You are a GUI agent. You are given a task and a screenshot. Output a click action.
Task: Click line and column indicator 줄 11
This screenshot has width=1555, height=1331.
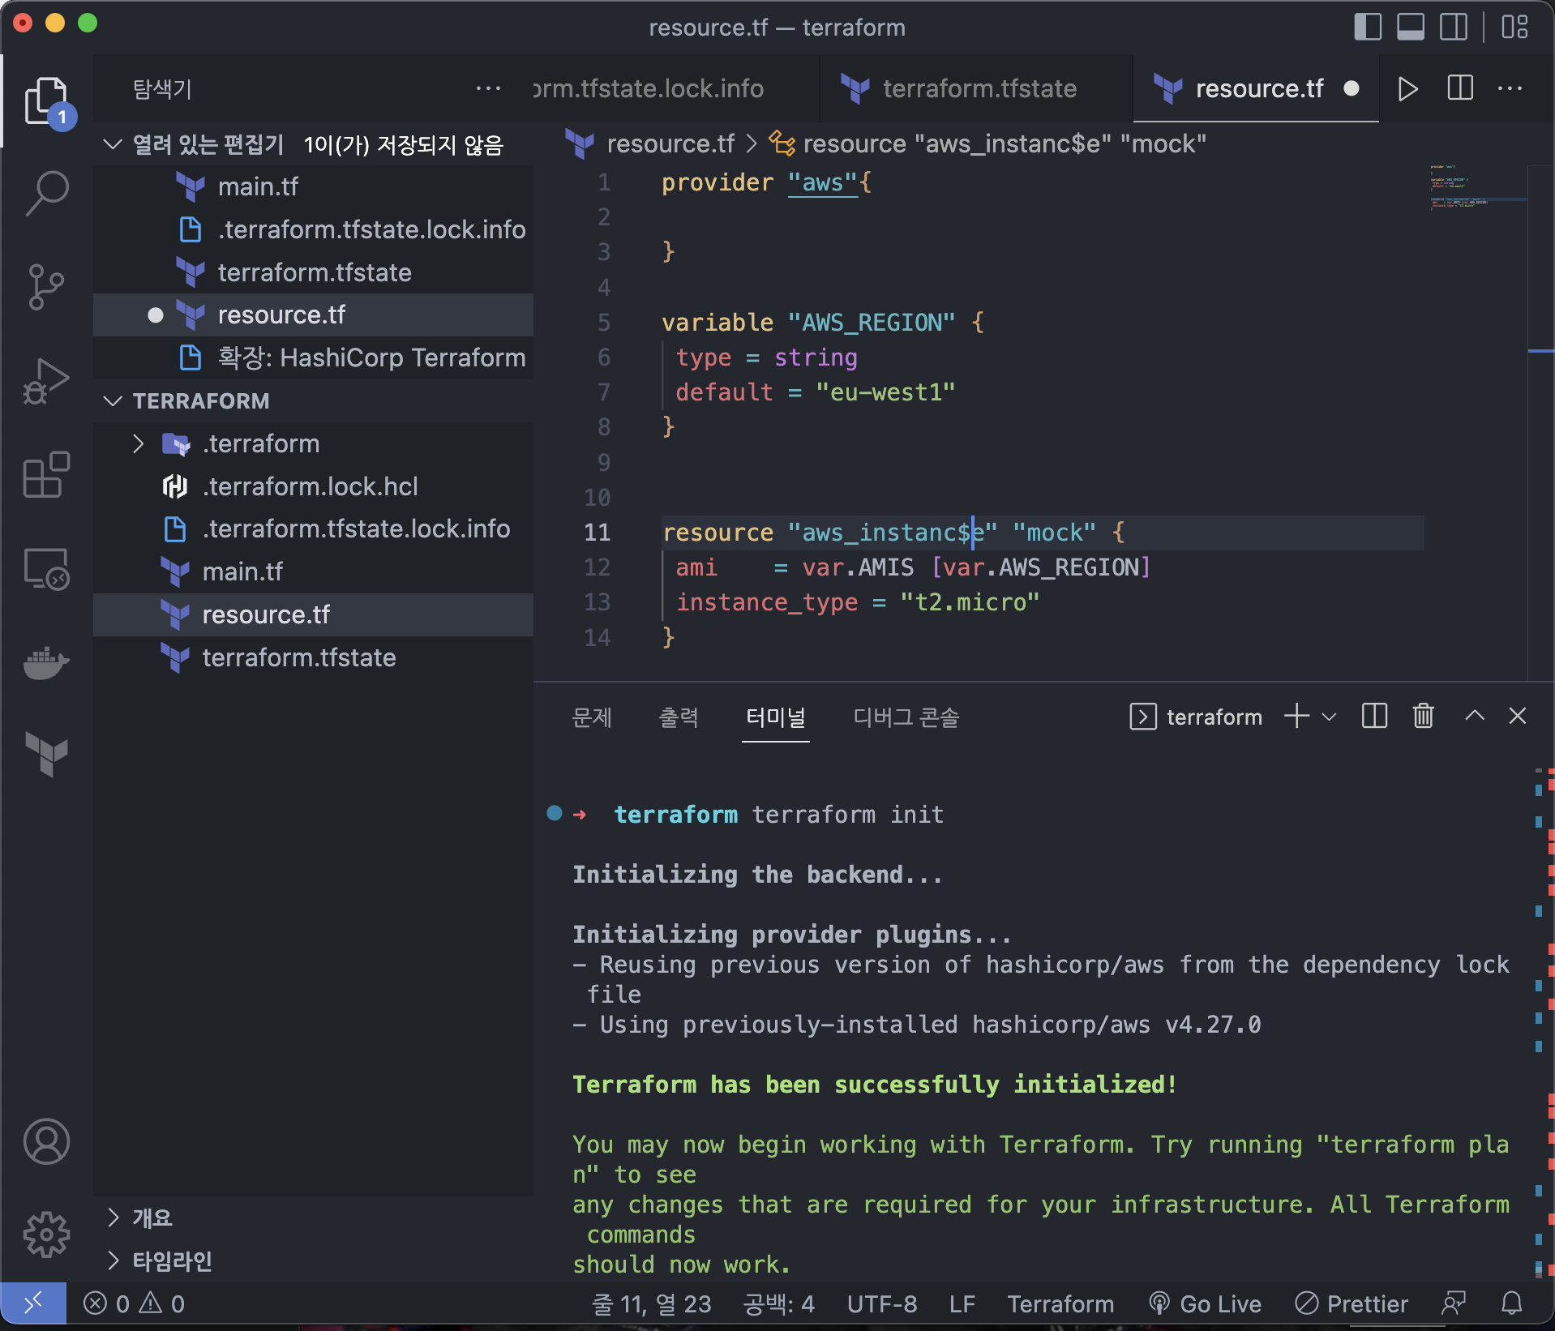tap(651, 1303)
